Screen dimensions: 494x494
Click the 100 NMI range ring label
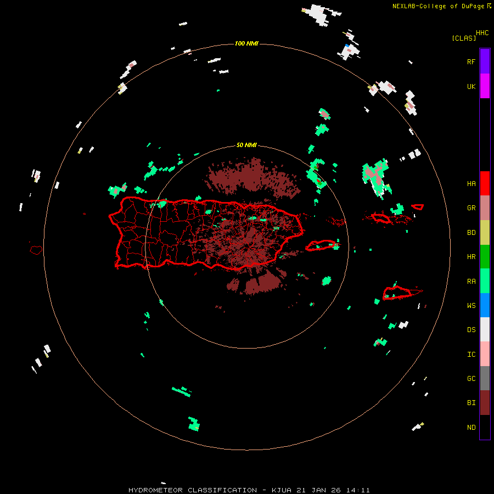pyautogui.click(x=246, y=43)
